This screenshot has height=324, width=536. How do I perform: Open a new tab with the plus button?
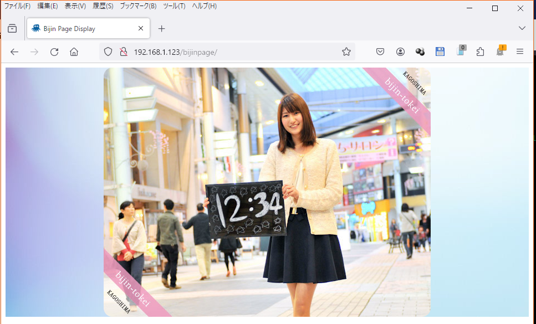click(161, 28)
